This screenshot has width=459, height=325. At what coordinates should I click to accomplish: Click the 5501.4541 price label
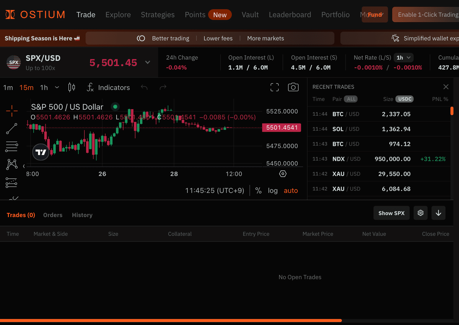[282, 127]
